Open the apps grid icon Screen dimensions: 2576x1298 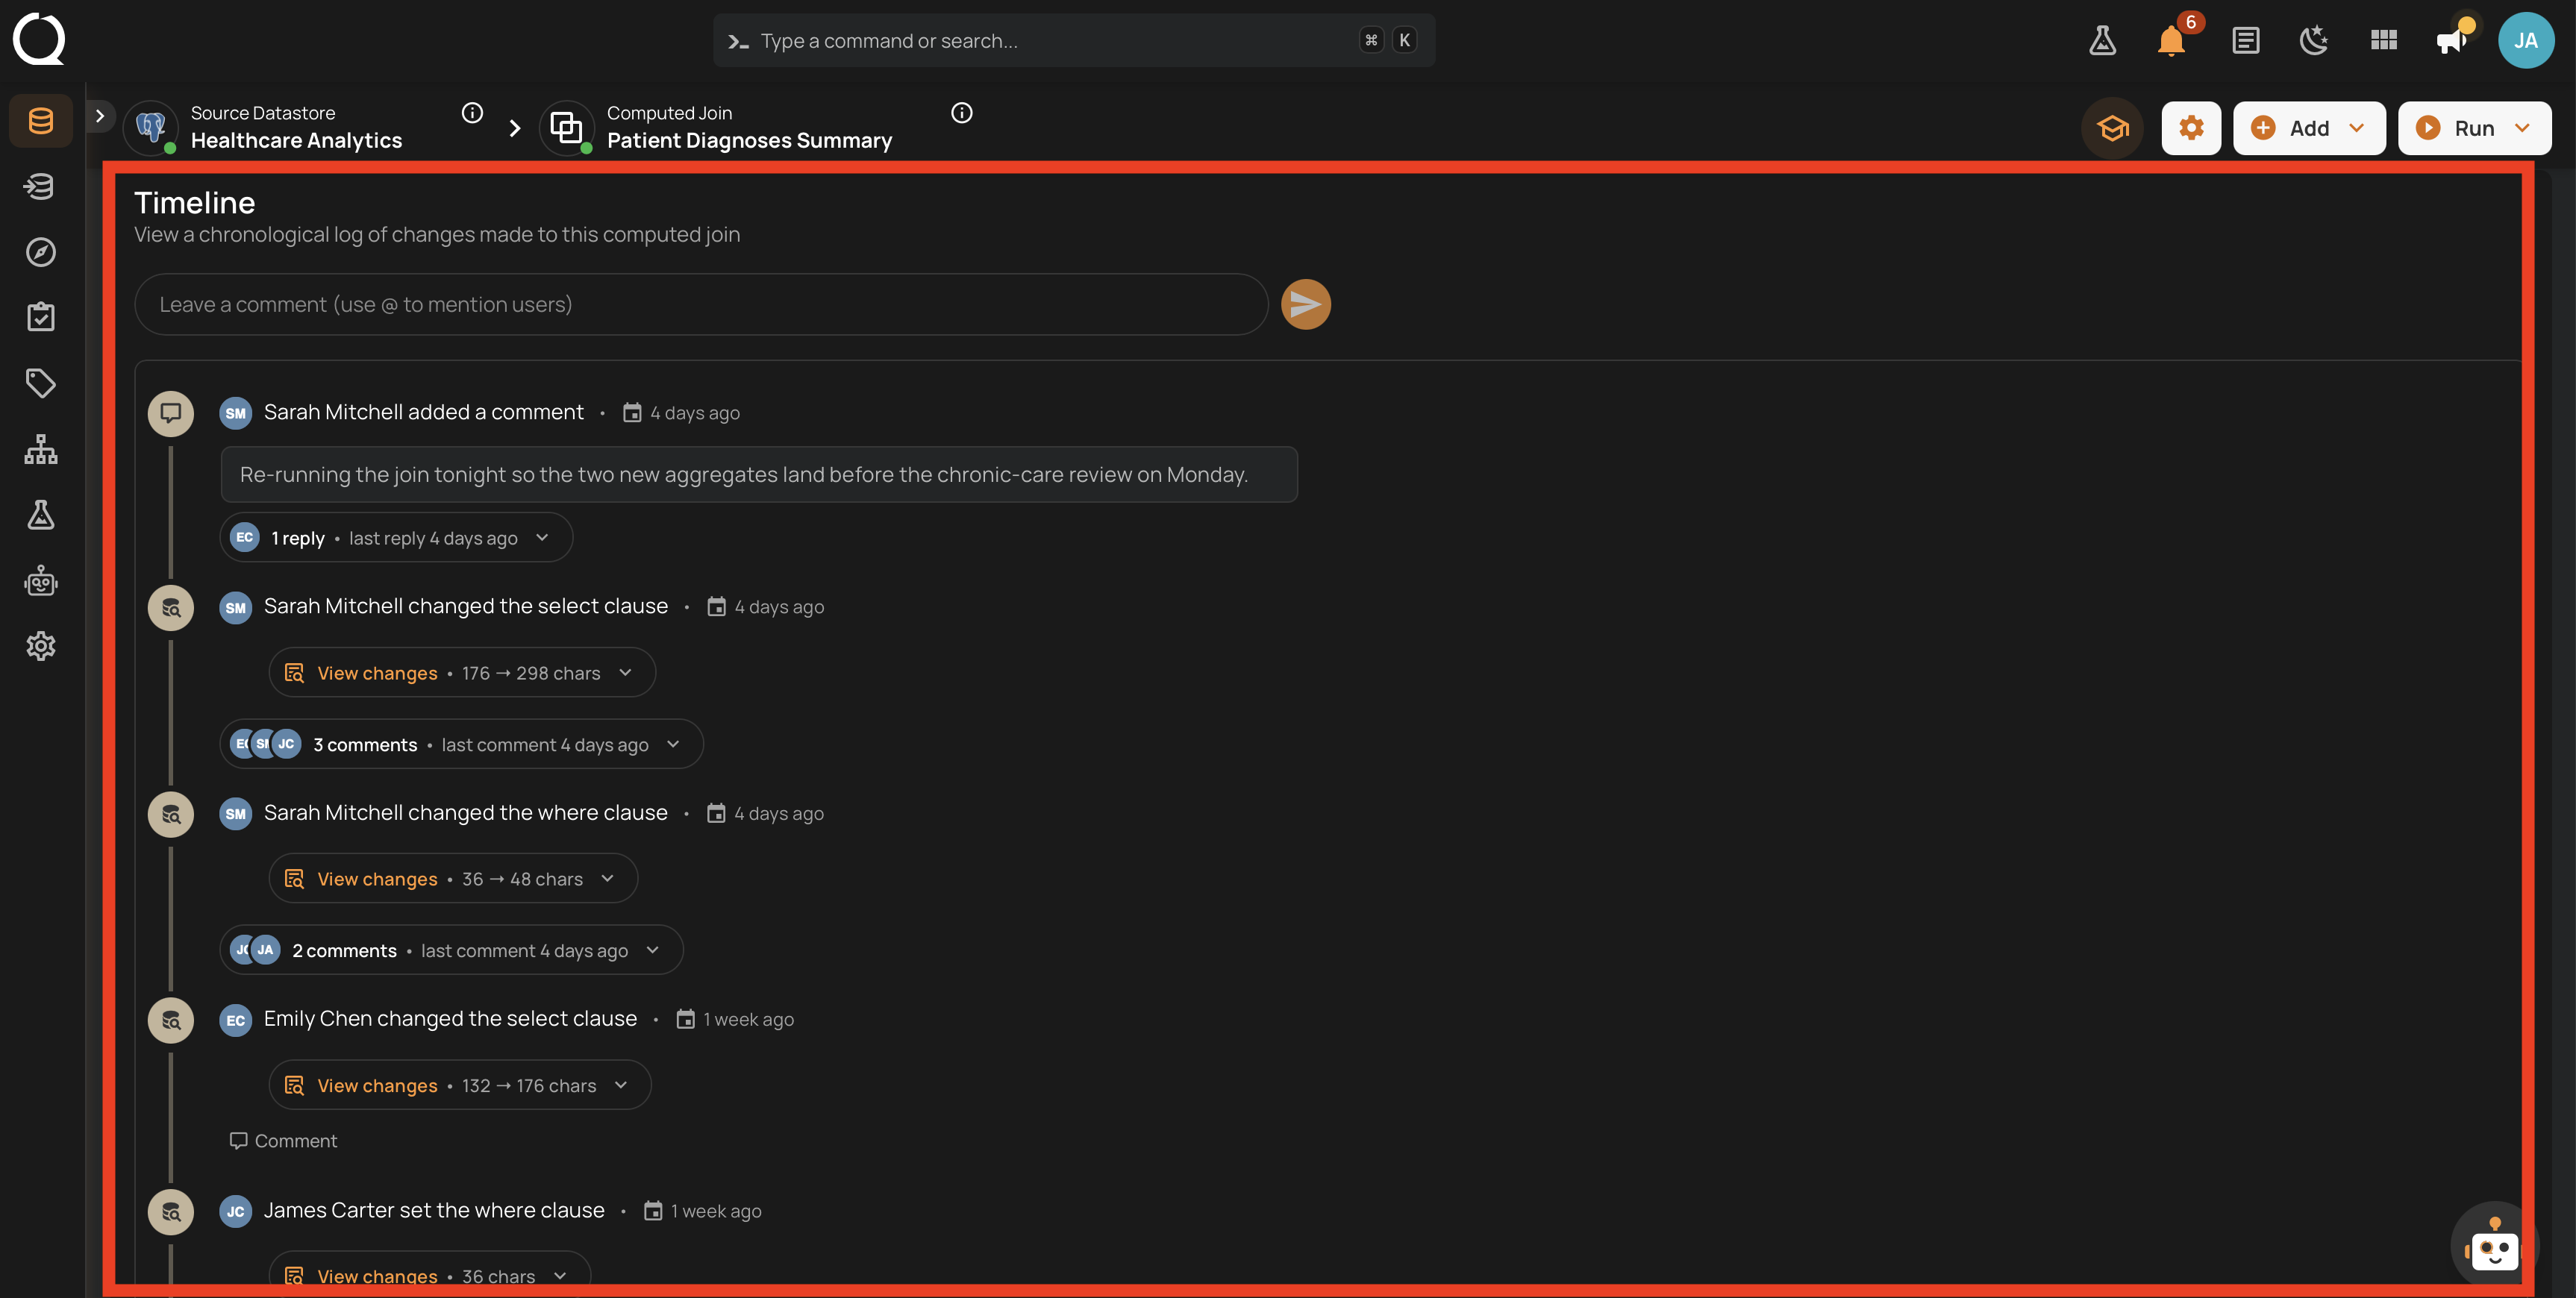2384,40
